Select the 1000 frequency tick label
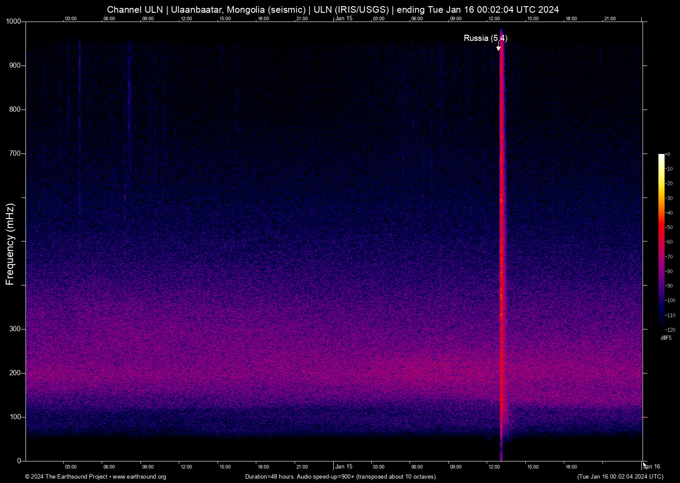 [x=13, y=21]
